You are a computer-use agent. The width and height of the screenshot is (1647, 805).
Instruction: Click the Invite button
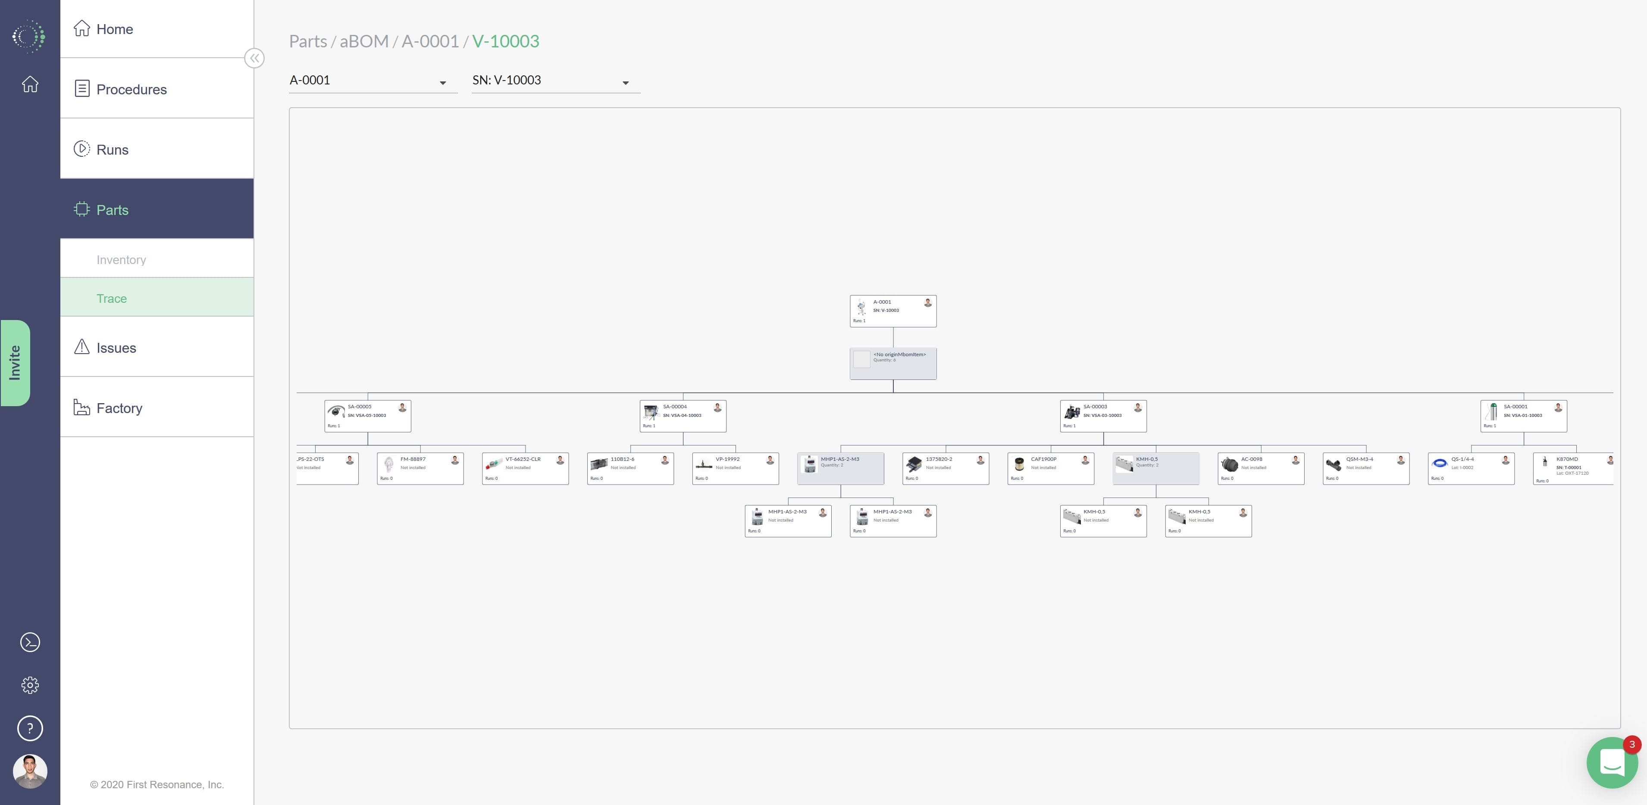15,363
